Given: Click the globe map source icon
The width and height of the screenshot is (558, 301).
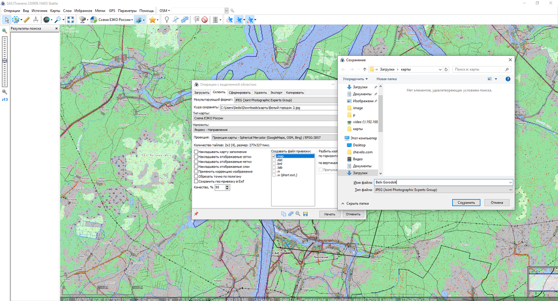Looking at the screenshot, I should (46, 20).
